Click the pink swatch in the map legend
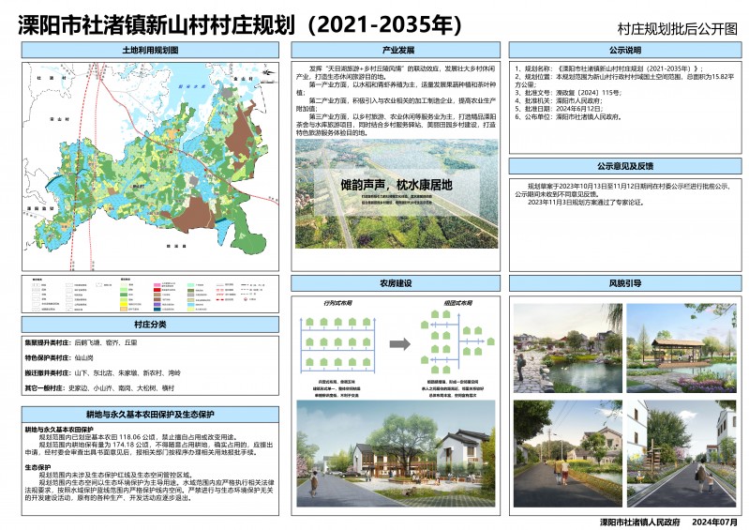 pyautogui.click(x=157, y=285)
